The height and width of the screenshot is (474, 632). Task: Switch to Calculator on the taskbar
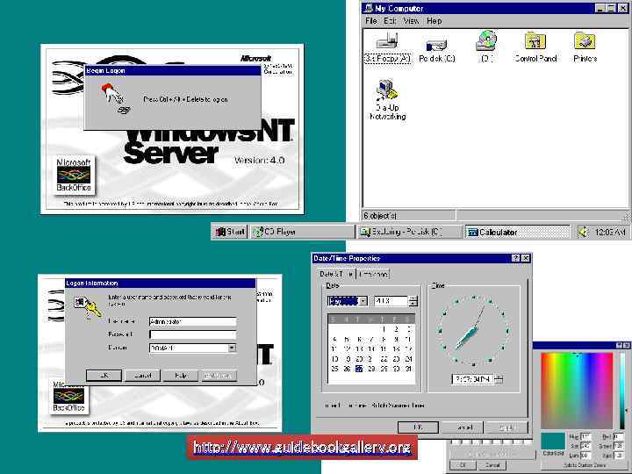(518, 232)
